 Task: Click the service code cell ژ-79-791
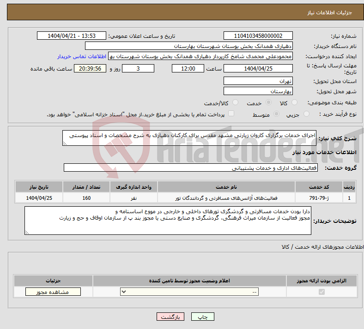click(319, 198)
